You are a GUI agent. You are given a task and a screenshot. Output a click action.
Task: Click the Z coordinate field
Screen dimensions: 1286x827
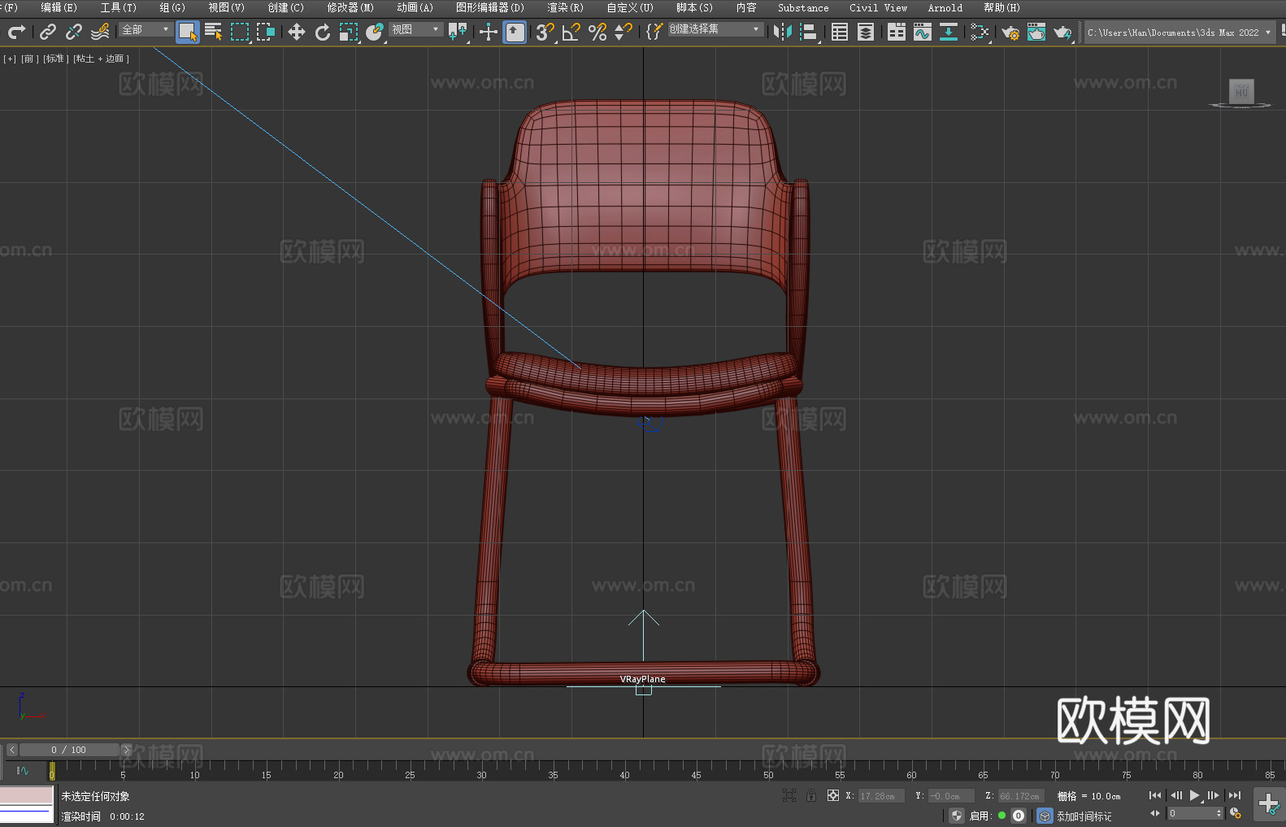(1020, 796)
